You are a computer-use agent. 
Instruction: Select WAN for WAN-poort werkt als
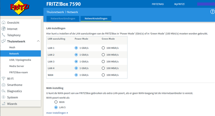[56, 102]
